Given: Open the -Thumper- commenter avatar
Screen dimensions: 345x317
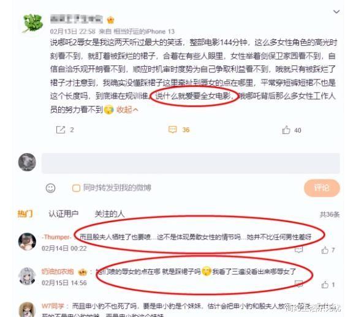Looking at the screenshot, I should [x=27, y=242].
